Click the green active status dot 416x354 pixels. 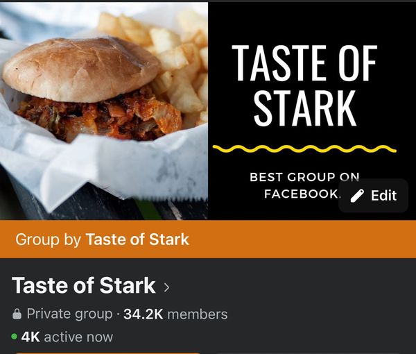tap(15, 337)
